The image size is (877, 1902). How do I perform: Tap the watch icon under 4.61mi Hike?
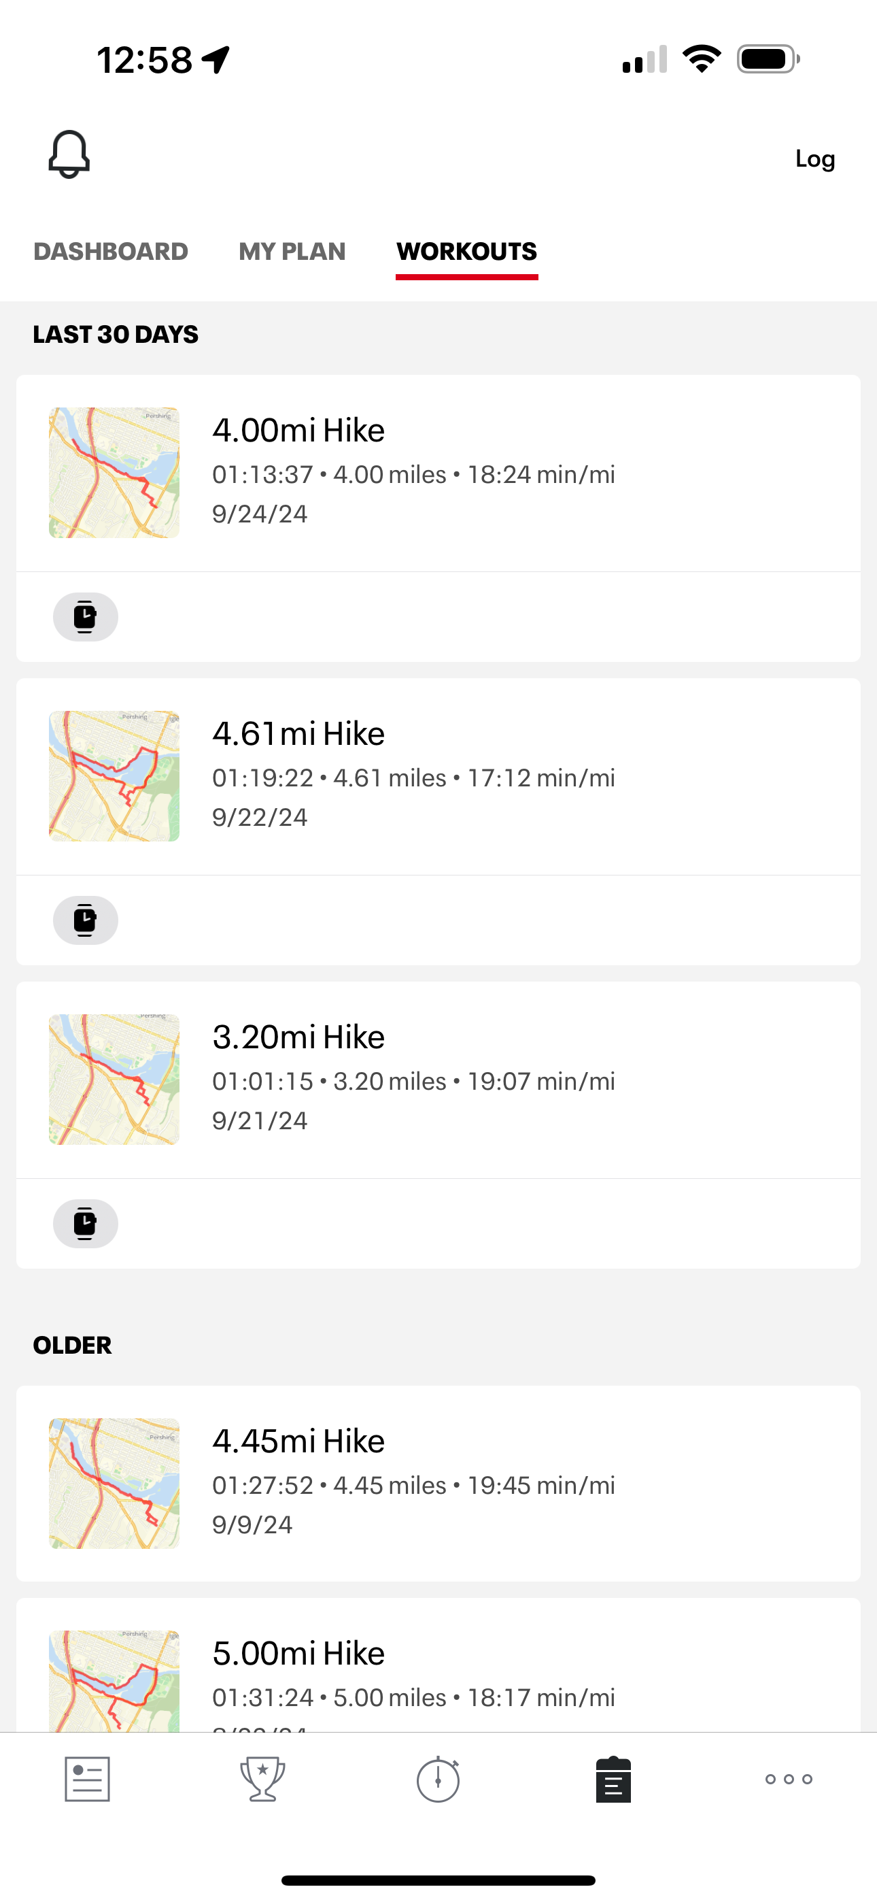click(x=86, y=920)
